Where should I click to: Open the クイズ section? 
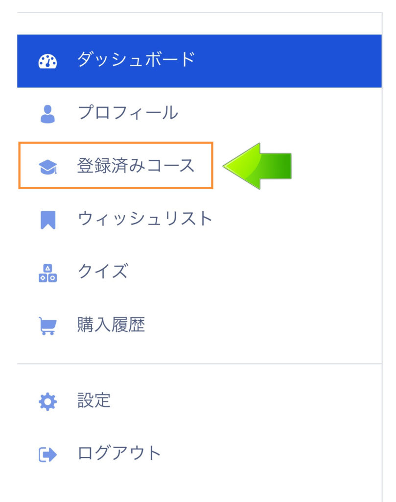103,272
